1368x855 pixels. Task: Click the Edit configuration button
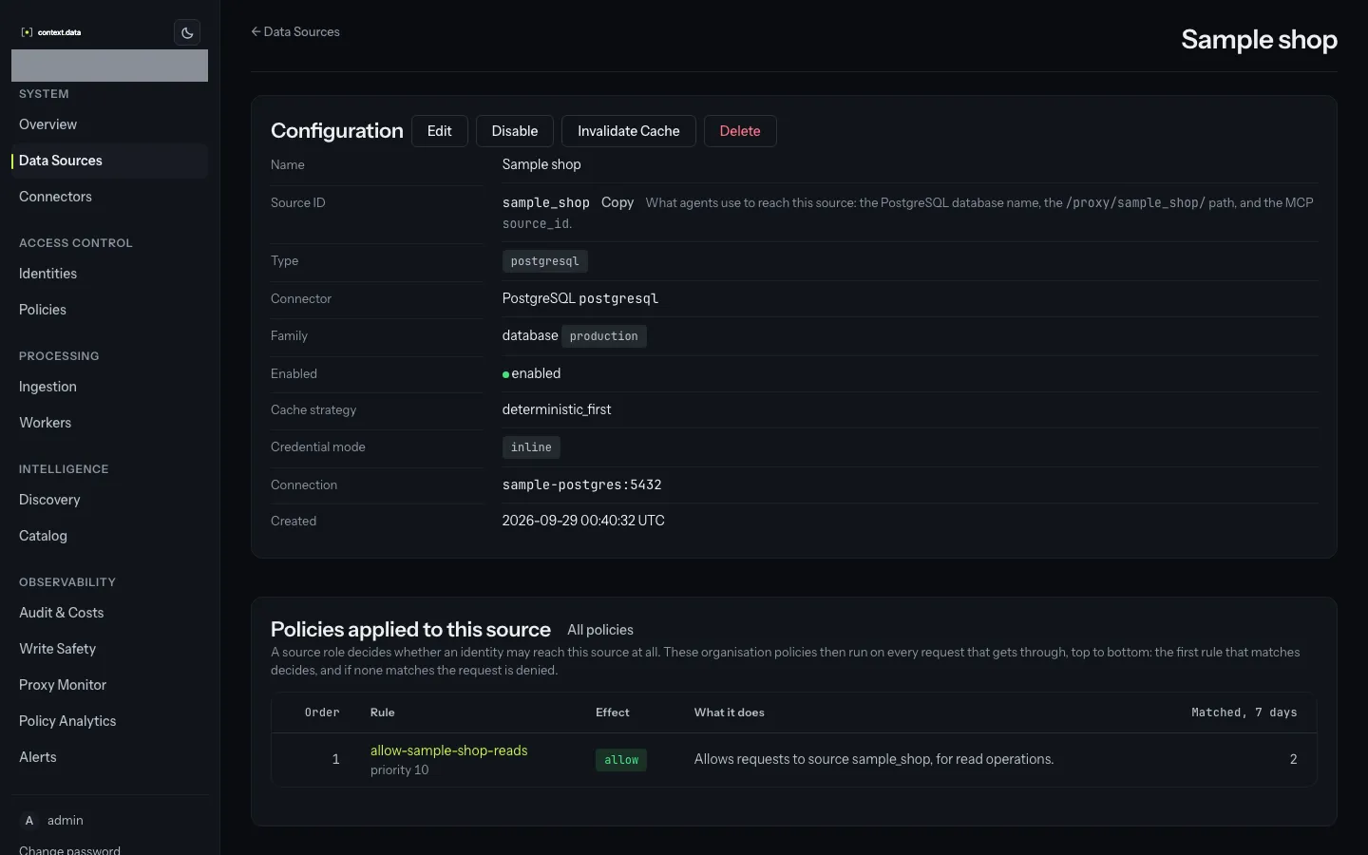(440, 131)
